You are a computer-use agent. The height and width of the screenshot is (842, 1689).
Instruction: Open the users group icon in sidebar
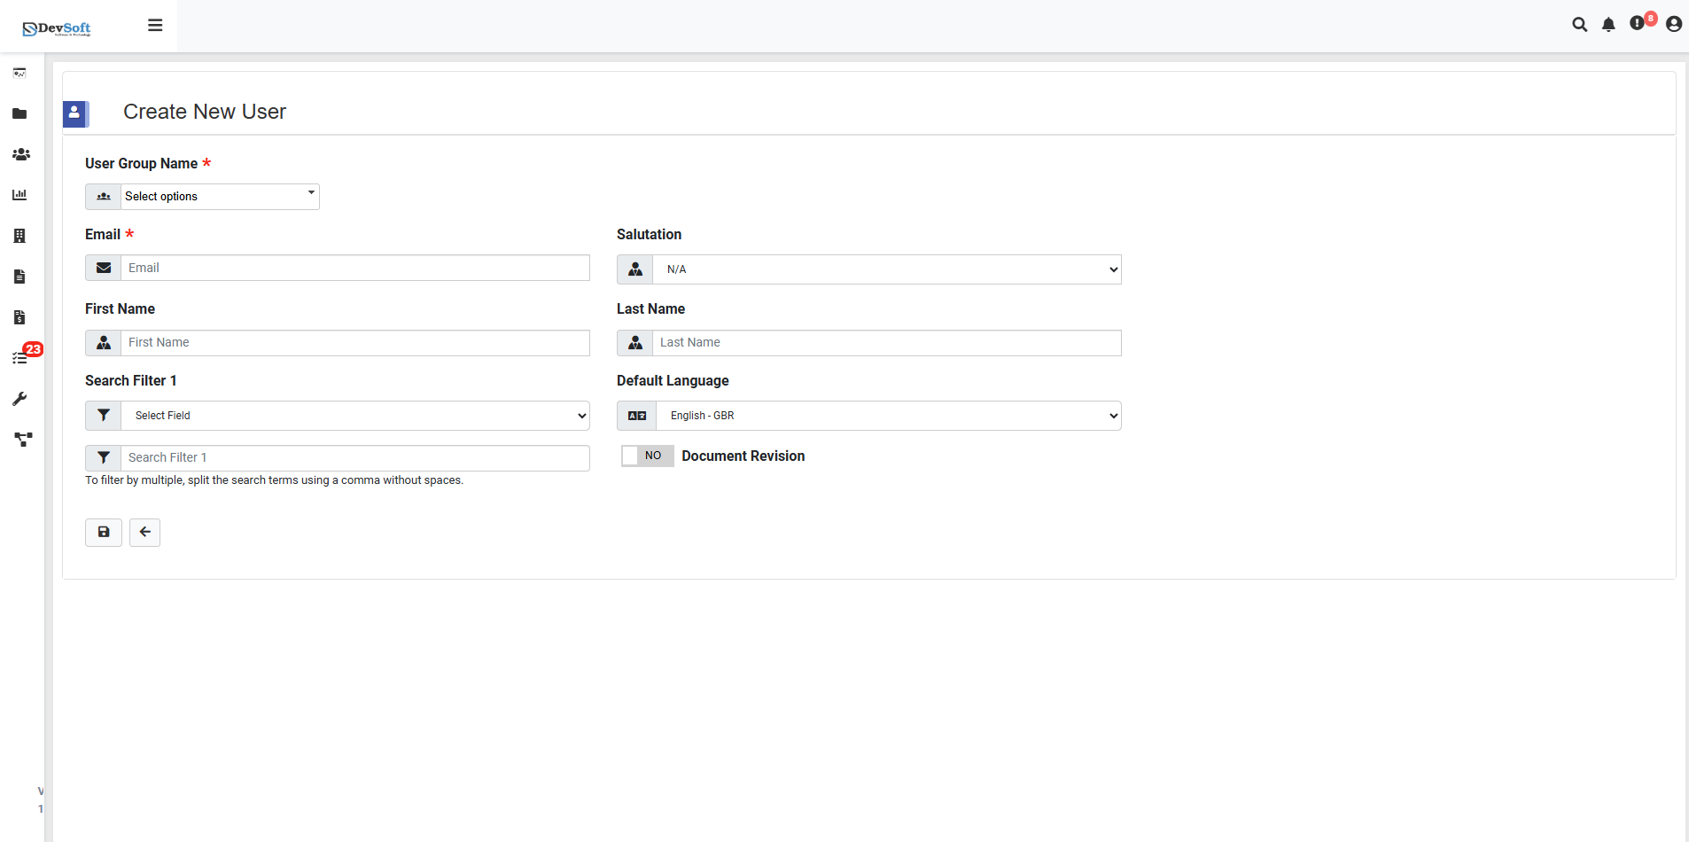pos(20,154)
